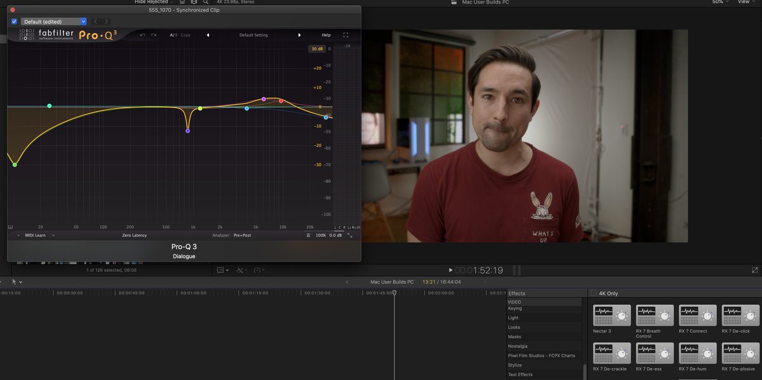Toggle the global bypass icon

(308, 235)
